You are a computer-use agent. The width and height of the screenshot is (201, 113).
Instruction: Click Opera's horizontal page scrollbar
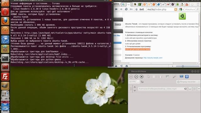click(x=151, y=63)
